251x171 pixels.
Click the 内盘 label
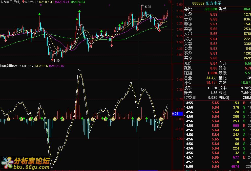pyautogui.click(x=222, y=83)
